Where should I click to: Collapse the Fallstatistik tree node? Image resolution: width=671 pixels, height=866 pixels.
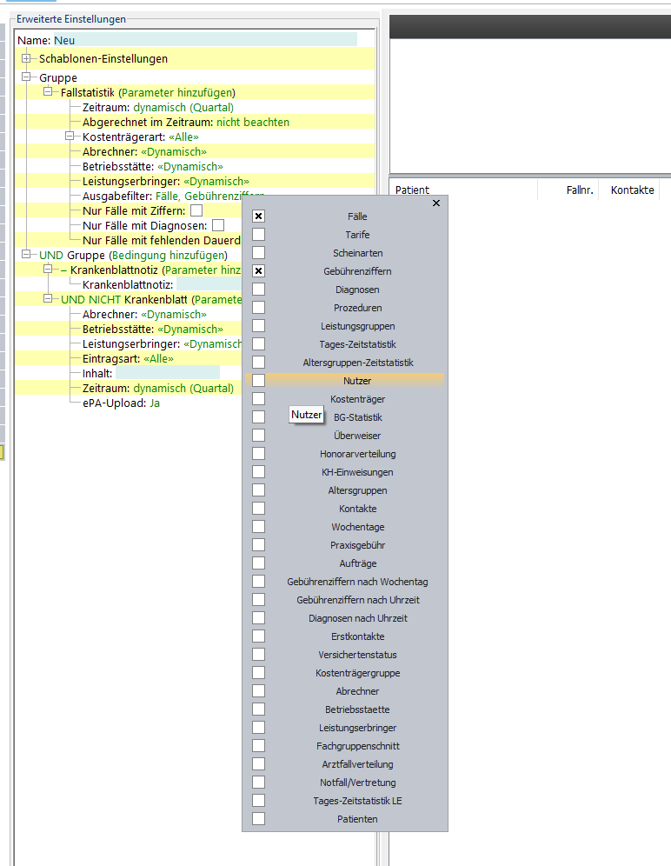pyautogui.click(x=48, y=91)
